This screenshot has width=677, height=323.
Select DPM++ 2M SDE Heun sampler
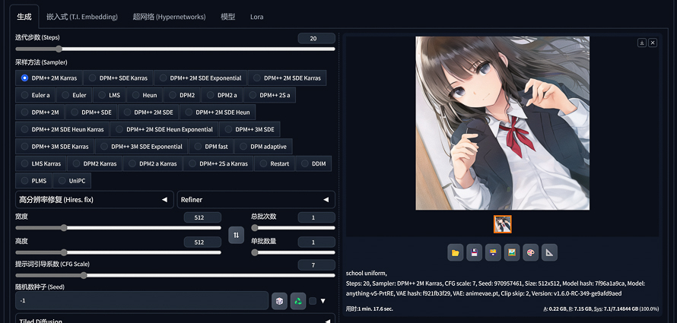click(218, 112)
